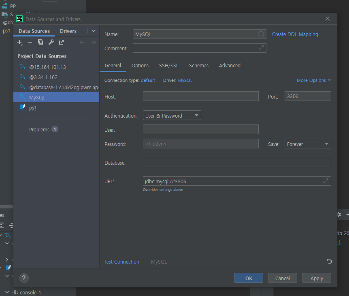Focus the Password field
Screen dimensions: 349x296
[200, 144]
